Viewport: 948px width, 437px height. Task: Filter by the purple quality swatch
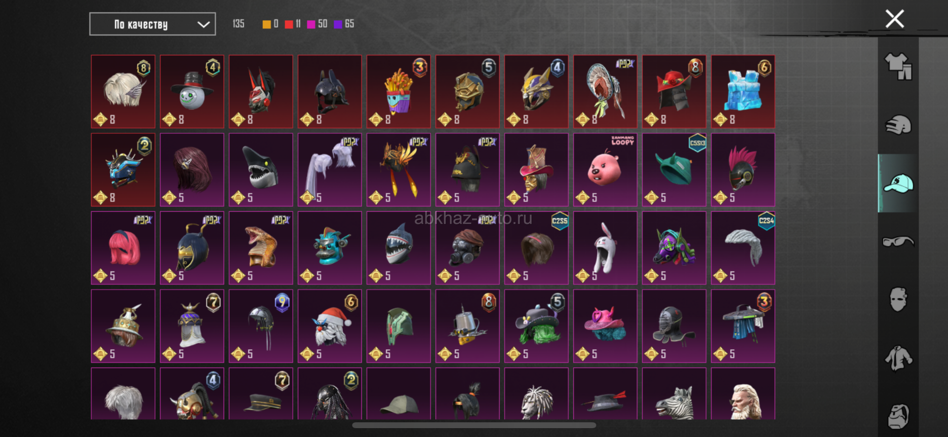(338, 24)
